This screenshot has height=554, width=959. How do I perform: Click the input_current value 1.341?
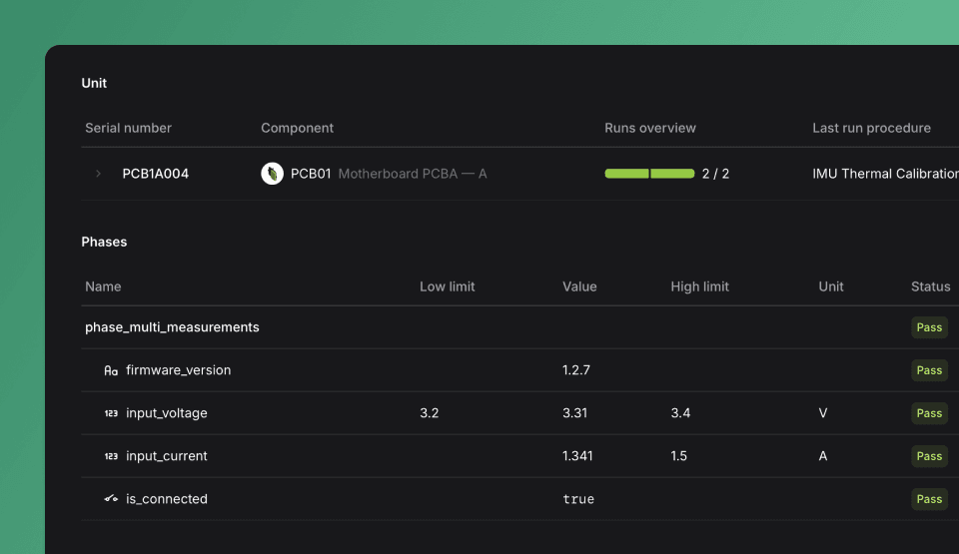[x=577, y=456]
